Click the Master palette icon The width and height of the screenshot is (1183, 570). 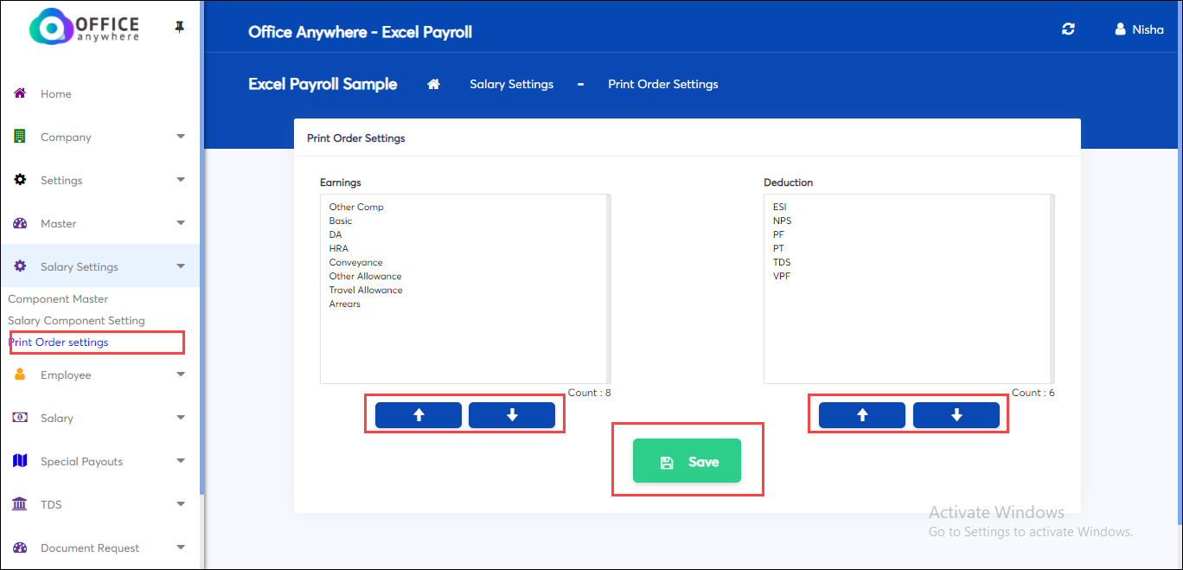(20, 223)
